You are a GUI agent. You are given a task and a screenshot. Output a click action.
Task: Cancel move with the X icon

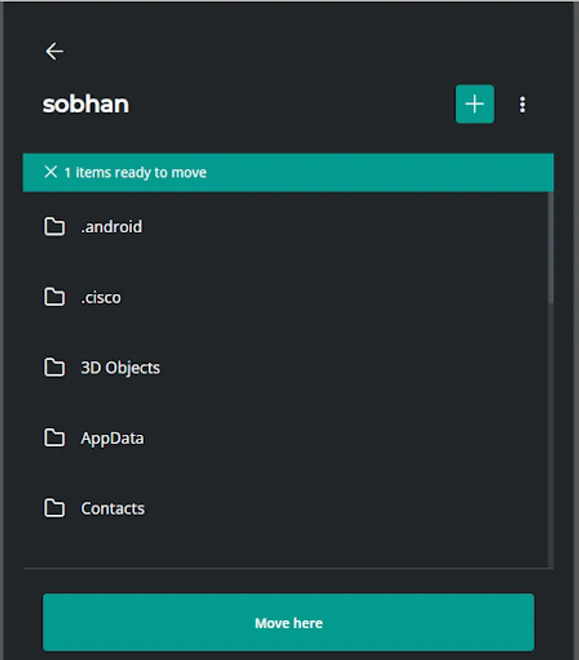pyautogui.click(x=51, y=172)
